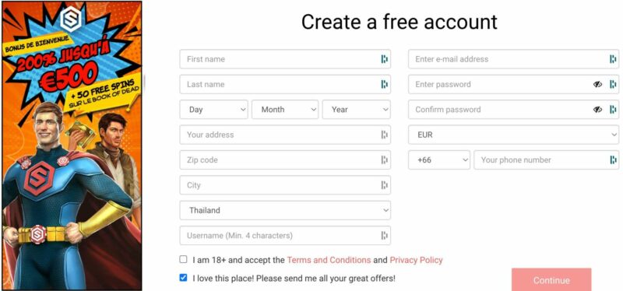Click the autofill icon in Zip code field
This screenshot has height=291, width=623.
[x=384, y=160]
